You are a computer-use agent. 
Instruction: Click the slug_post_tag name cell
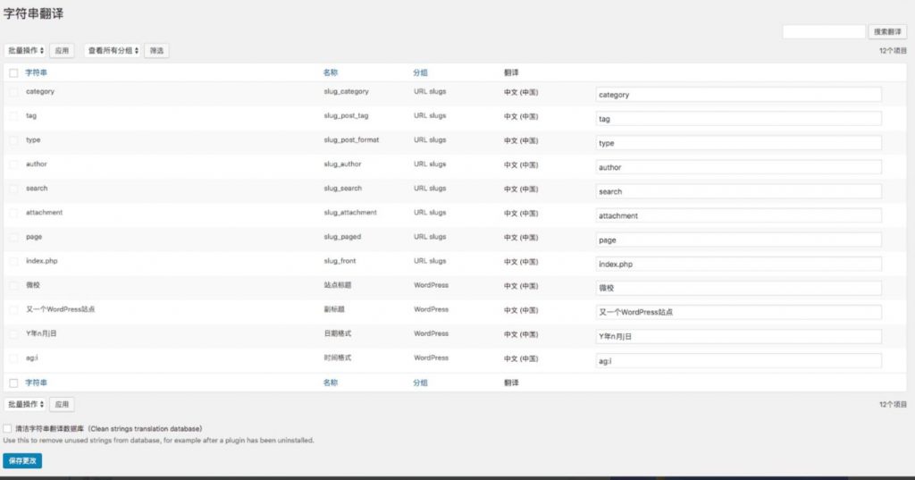click(x=346, y=115)
